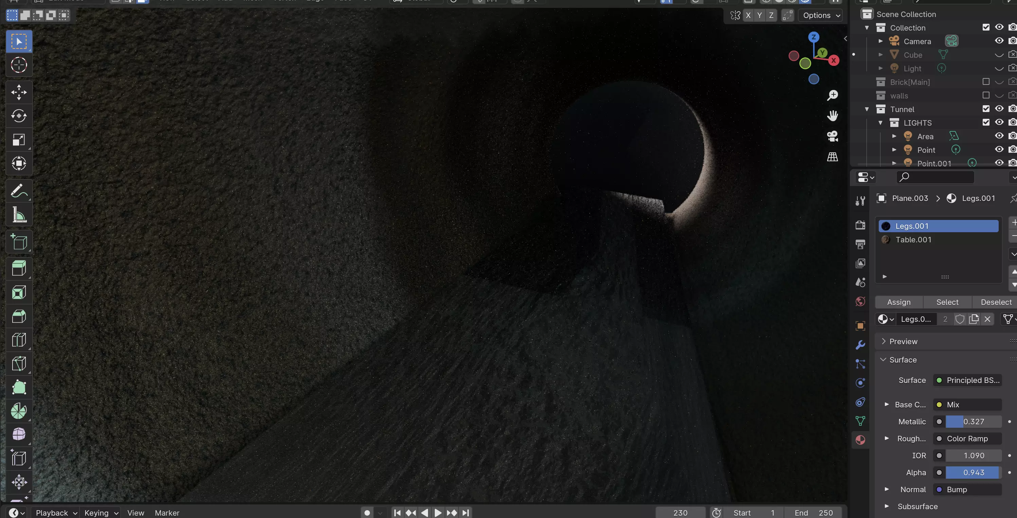Hide Camera in viewport
The height and width of the screenshot is (518, 1017).
coord(999,41)
